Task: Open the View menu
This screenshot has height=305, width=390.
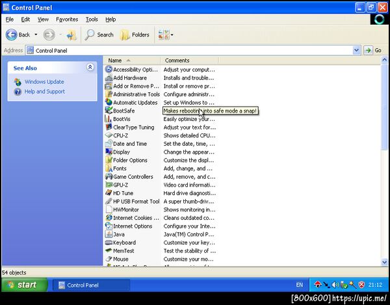Action: tap(43, 20)
